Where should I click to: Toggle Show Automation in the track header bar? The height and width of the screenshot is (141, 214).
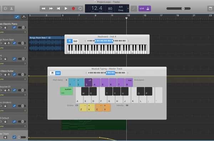coord(17,17)
